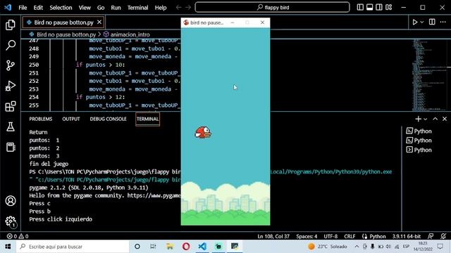The height and width of the screenshot is (253, 451).
Task: Select the first Python terminal in the list
Action: click(419, 131)
